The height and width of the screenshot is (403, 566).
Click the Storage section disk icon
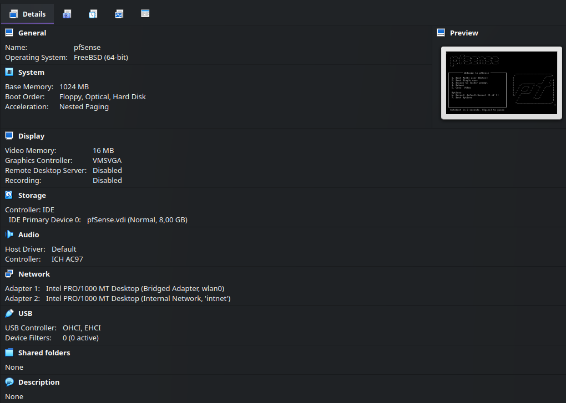[x=8, y=195]
